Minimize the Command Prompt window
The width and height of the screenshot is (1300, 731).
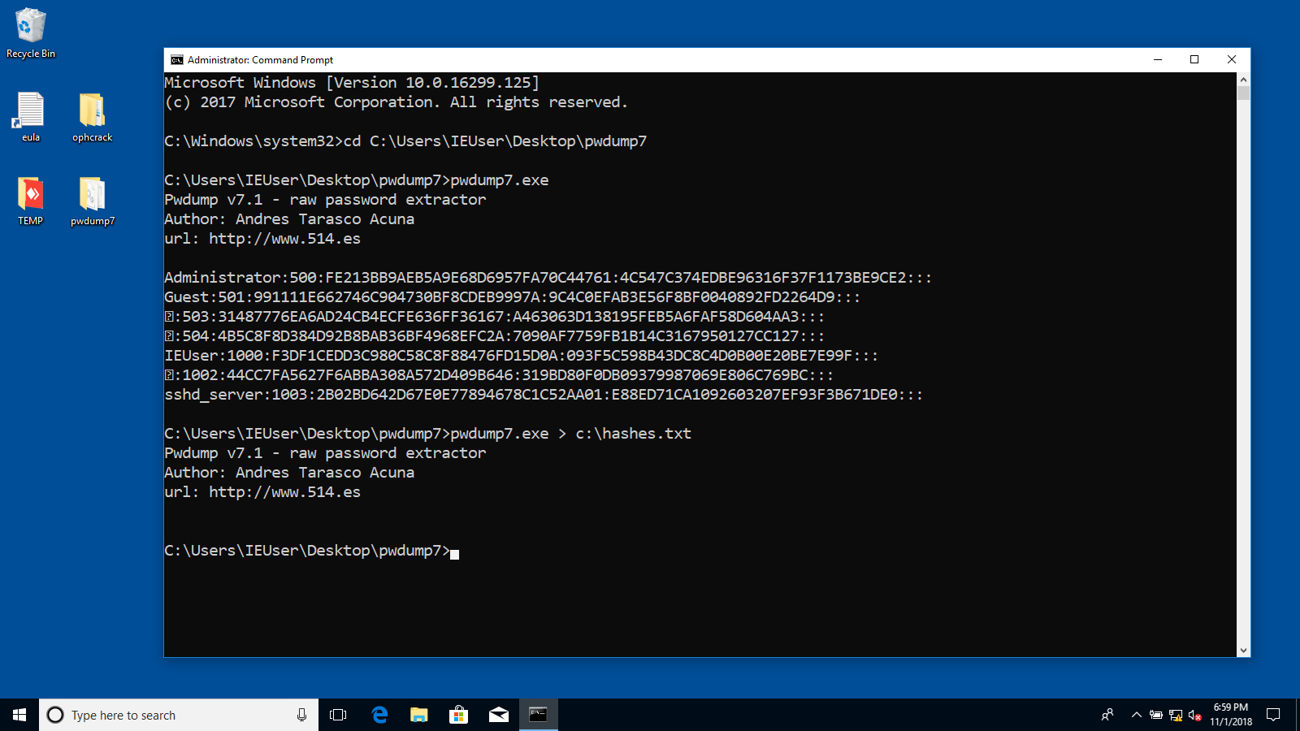pos(1158,60)
